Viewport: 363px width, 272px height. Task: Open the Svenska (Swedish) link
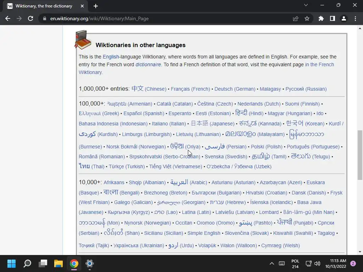coord(226,157)
